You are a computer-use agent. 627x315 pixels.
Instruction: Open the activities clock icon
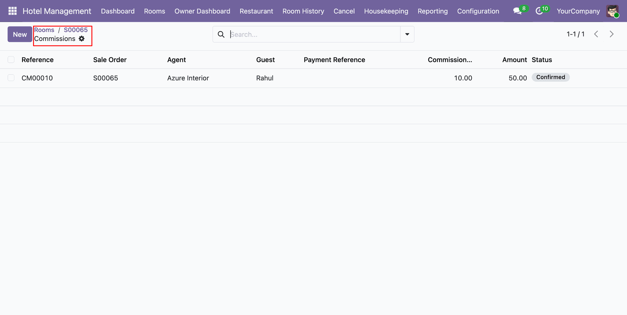coord(539,11)
